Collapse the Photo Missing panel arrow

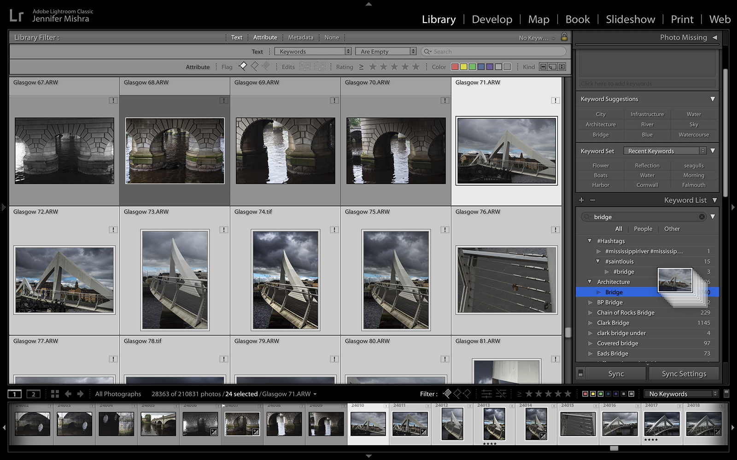pos(715,37)
